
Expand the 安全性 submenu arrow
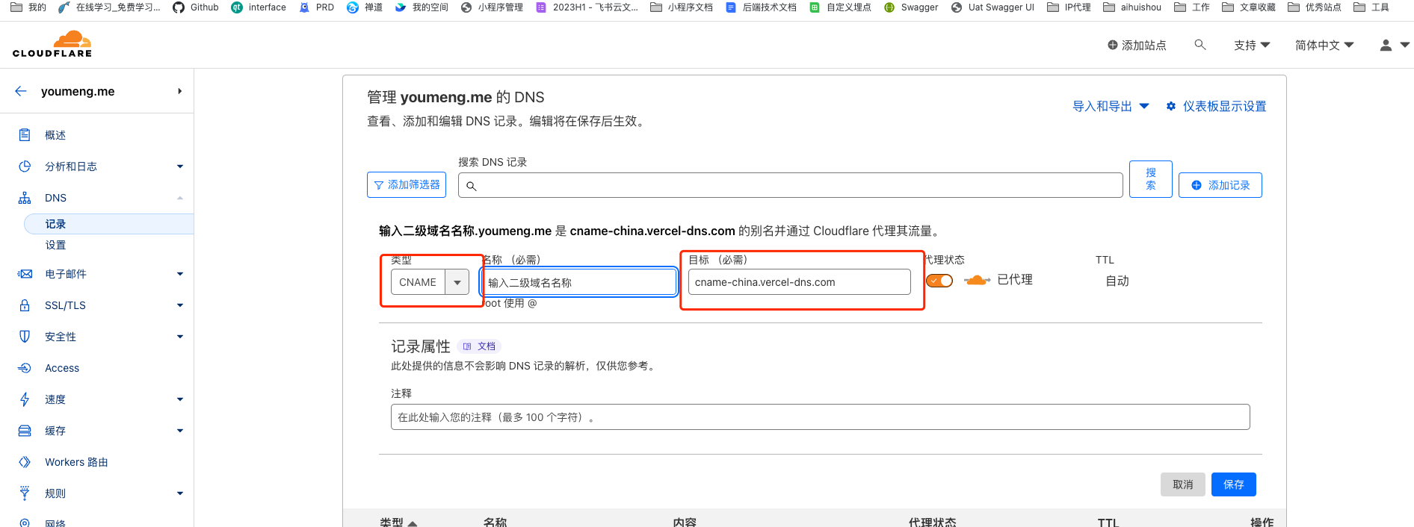tap(180, 337)
